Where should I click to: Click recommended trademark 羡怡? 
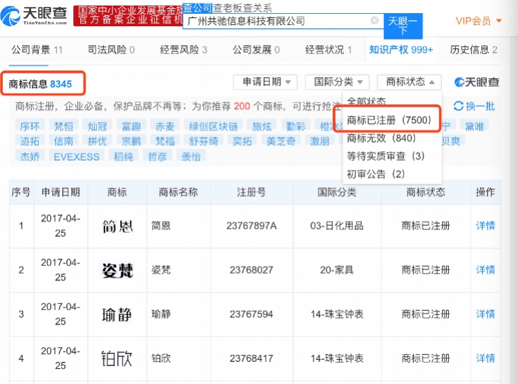coord(191,156)
